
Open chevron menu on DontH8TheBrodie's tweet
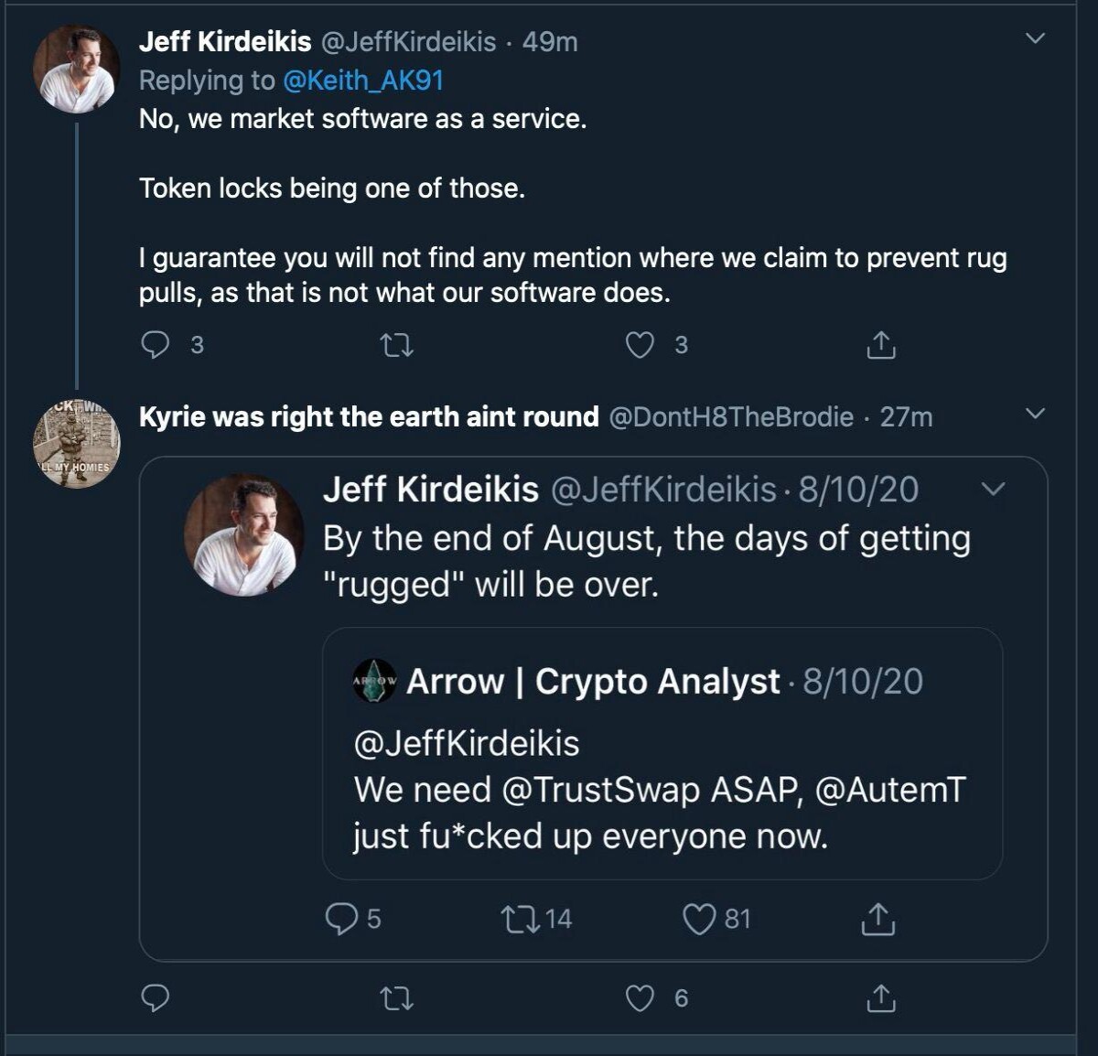pos(1035,414)
